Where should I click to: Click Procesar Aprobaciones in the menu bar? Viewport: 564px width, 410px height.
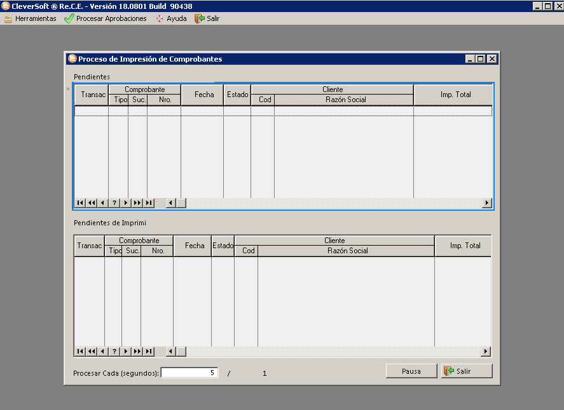[106, 18]
